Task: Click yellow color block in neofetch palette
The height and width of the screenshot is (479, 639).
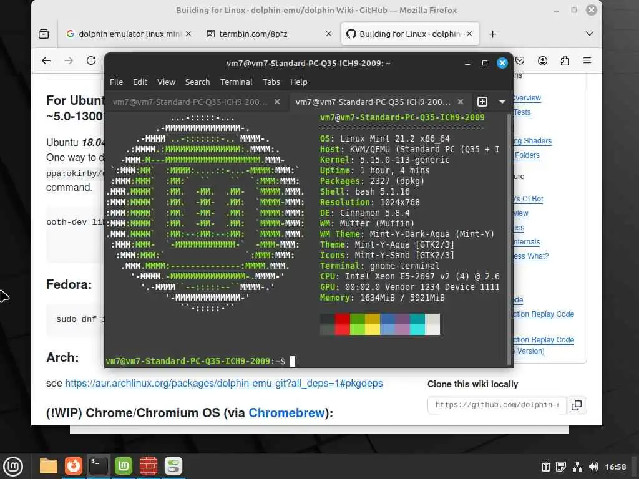Action: click(373, 329)
